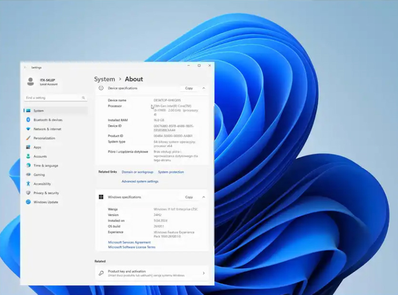
Task: Click the magnifier icon in the search box
Action: pyautogui.click(x=83, y=97)
